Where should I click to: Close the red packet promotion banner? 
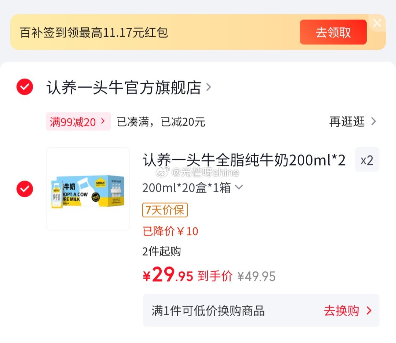pyautogui.click(x=378, y=23)
